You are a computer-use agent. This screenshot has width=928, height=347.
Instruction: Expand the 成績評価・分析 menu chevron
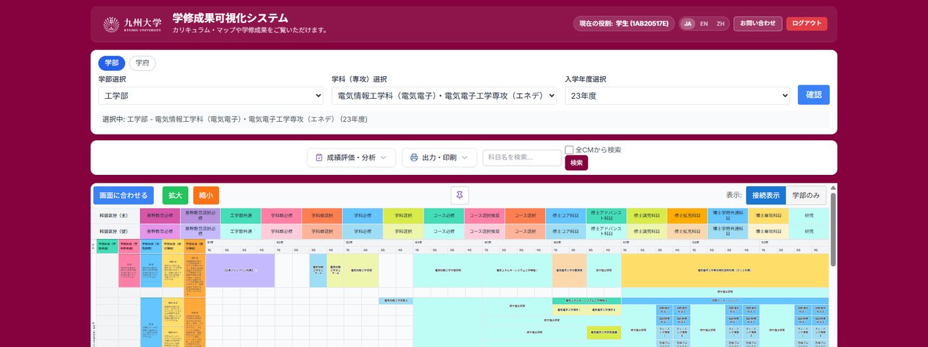coord(384,158)
